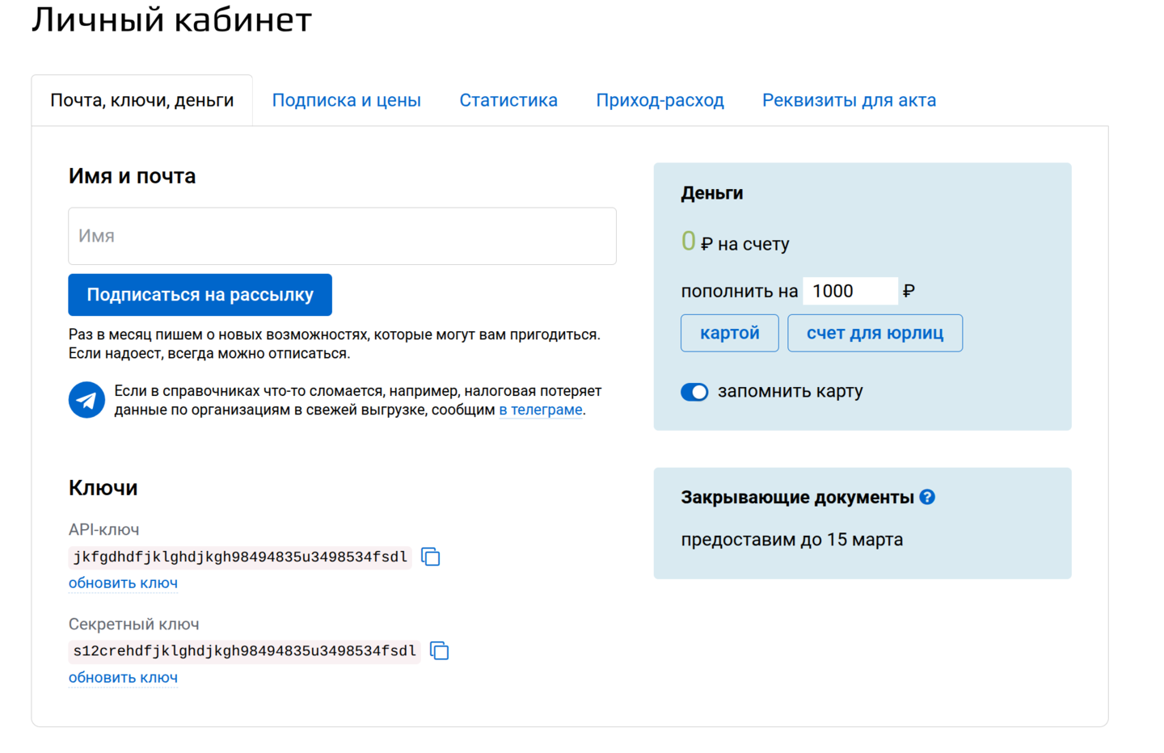Click the Имя name input field
Screen dimensions: 1164x753
342,235
